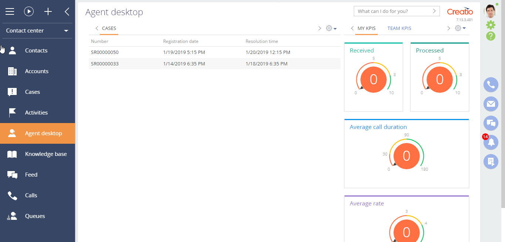This screenshot has height=242, width=505.
Task: Open the Agent desktop sidebar item
Action: 43,133
